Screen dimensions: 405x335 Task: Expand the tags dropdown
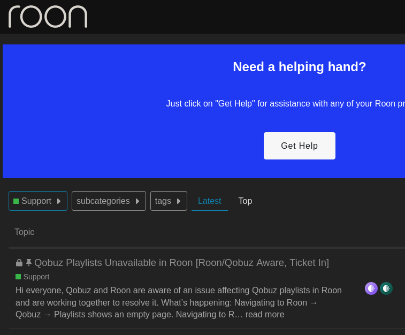pyautogui.click(x=169, y=201)
